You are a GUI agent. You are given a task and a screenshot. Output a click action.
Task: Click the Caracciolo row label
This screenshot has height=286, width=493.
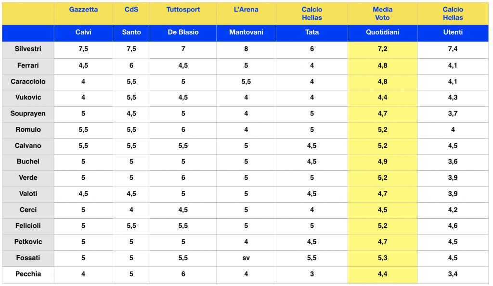point(28,81)
